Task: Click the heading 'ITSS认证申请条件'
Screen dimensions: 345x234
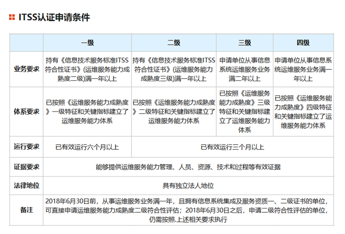Action: [x=54, y=17]
